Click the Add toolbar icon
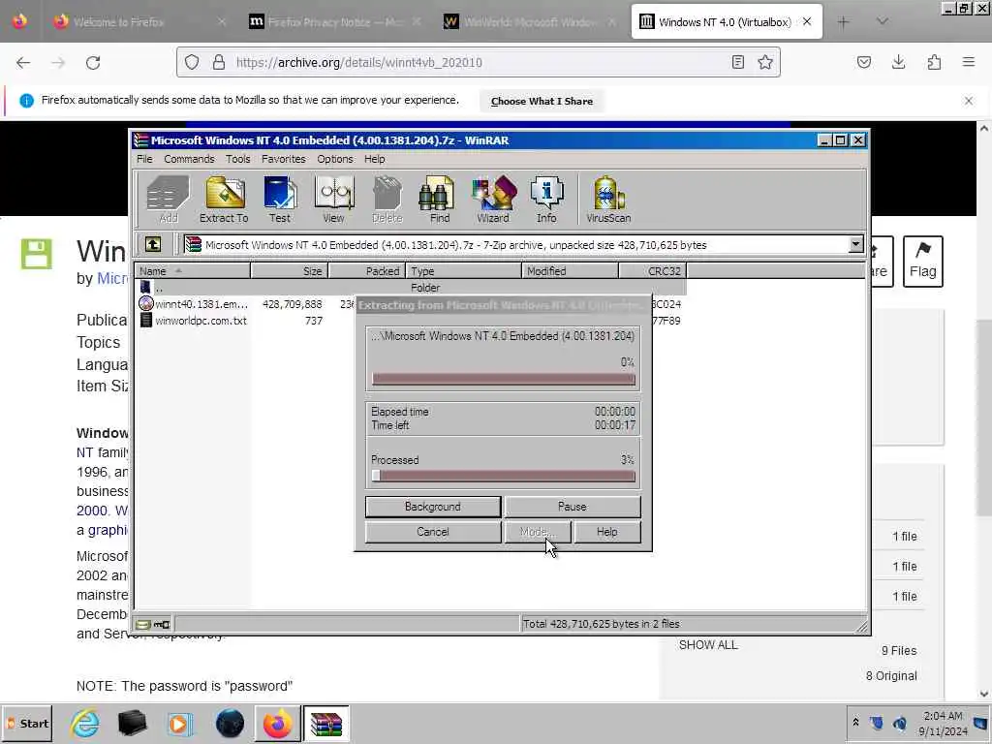The height and width of the screenshot is (744, 992). pyautogui.click(x=168, y=200)
